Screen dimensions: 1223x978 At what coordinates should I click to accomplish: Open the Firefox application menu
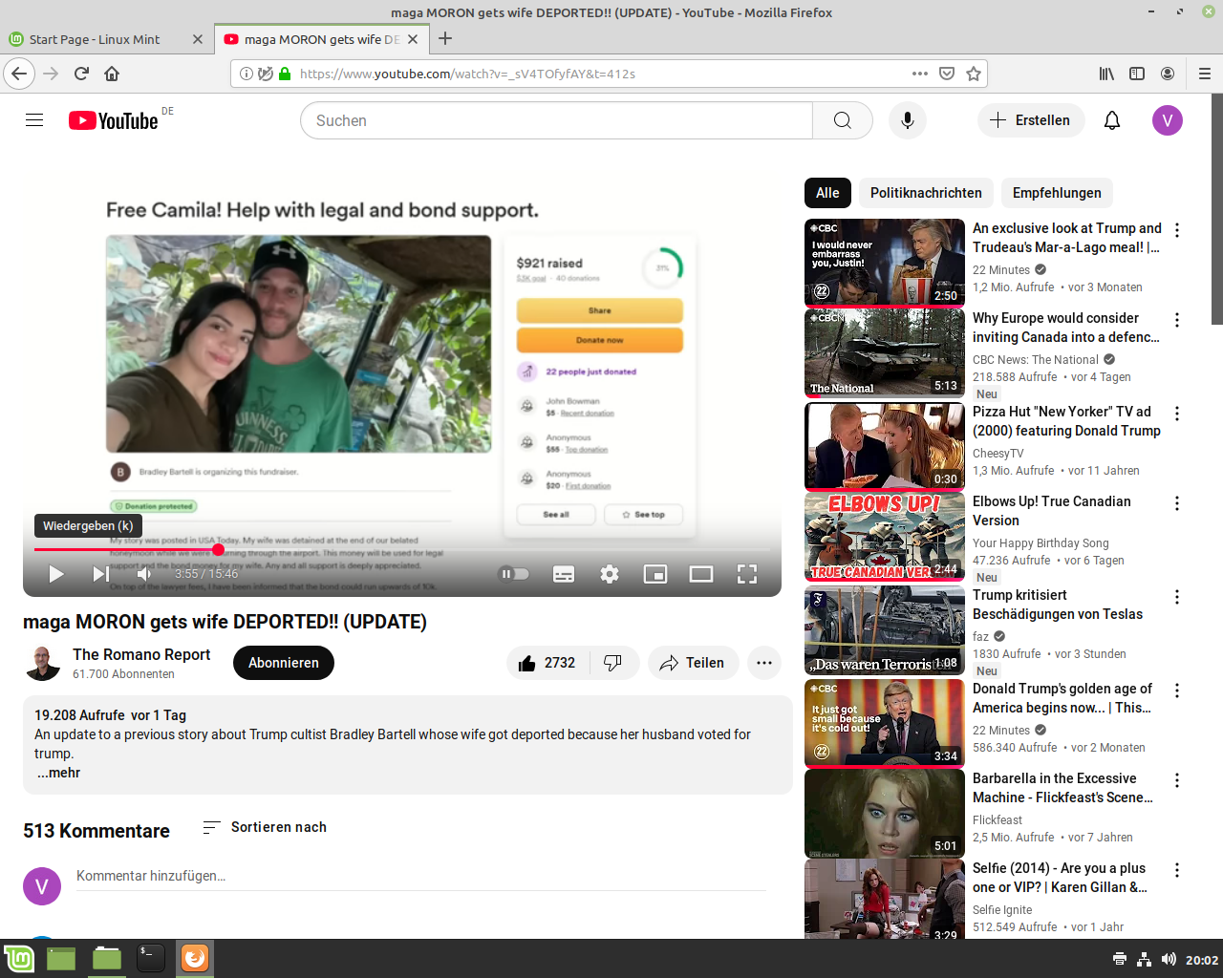point(1204,74)
